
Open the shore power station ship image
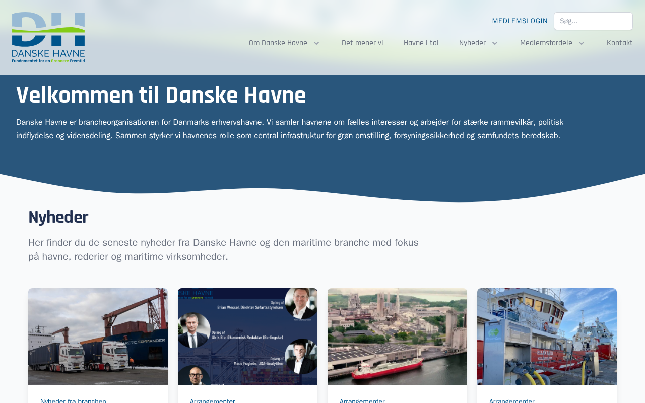point(547,337)
